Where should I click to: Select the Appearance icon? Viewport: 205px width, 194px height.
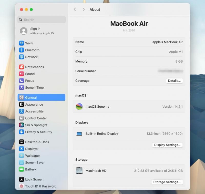(x=22, y=105)
